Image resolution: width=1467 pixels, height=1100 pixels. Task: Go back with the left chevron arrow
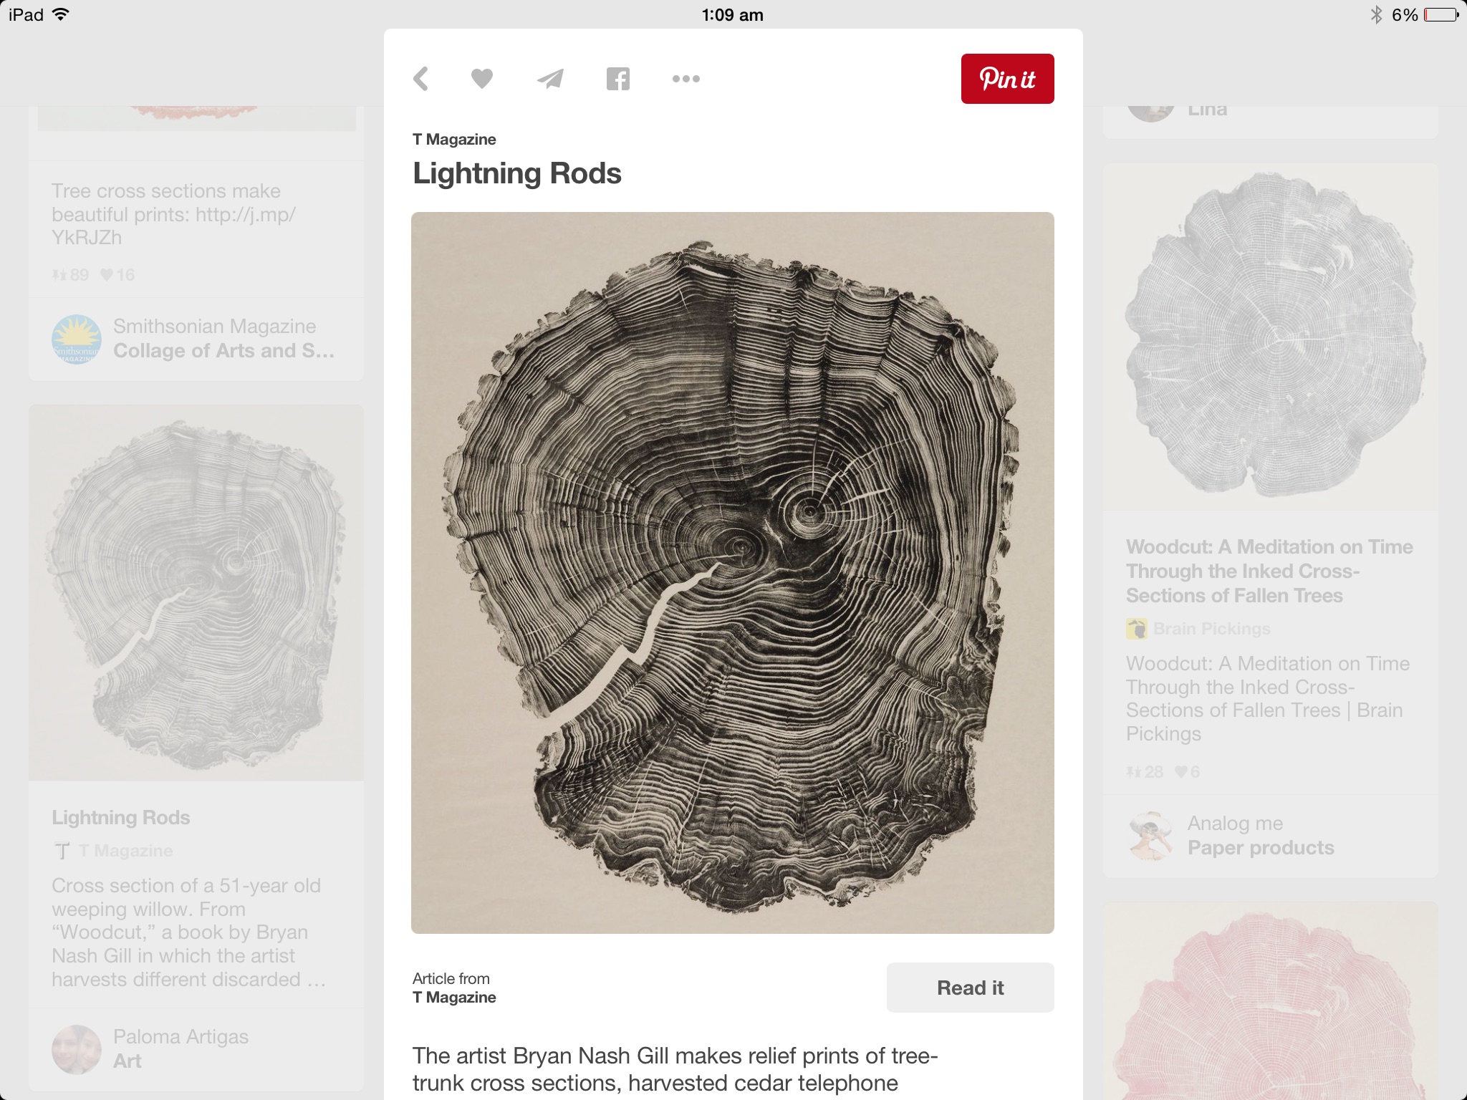(421, 79)
